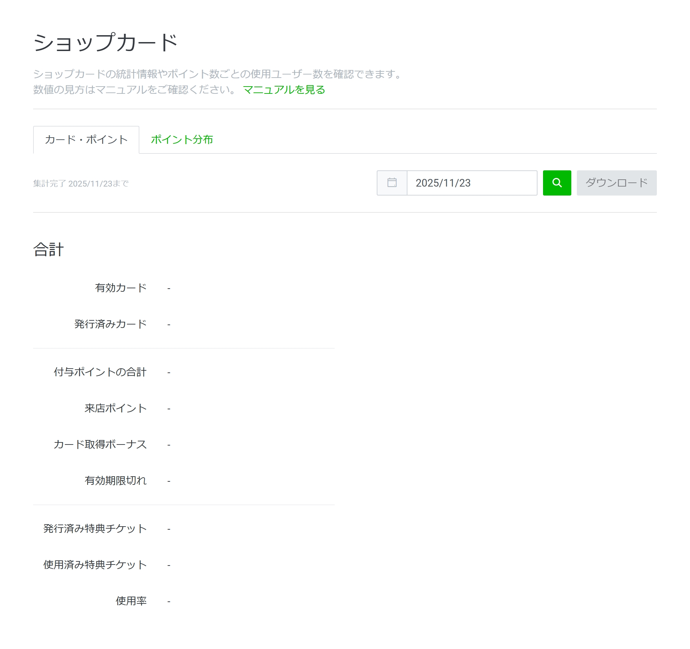Select the calendar glyph beside the date field
The image size is (690, 649).
point(392,183)
